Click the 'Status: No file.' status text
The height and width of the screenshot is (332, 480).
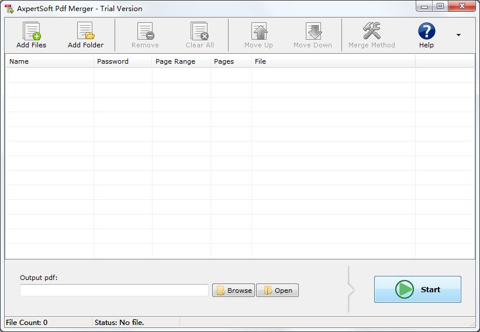click(x=119, y=323)
